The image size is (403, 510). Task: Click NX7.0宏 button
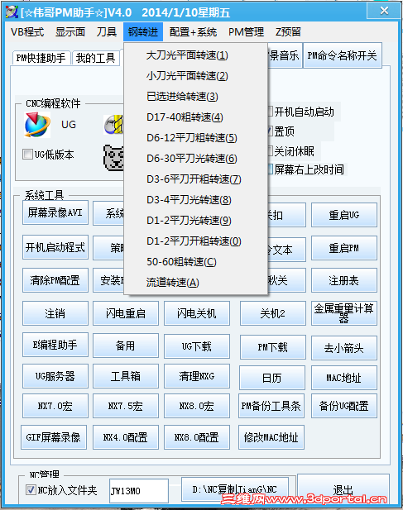click(x=55, y=406)
